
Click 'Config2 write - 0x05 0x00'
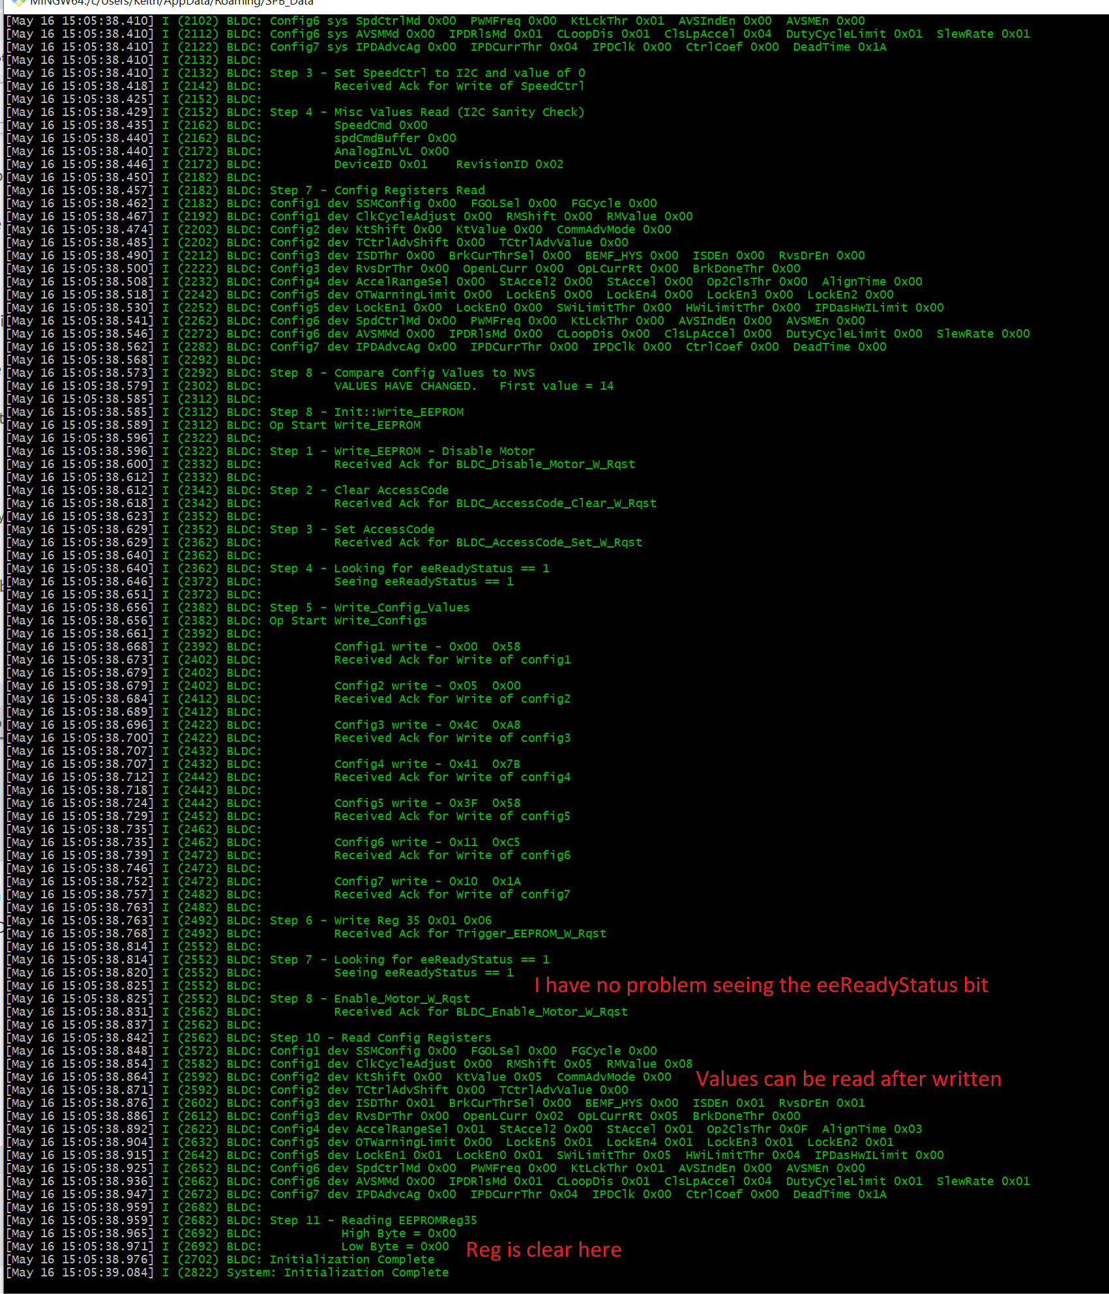point(427,686)
